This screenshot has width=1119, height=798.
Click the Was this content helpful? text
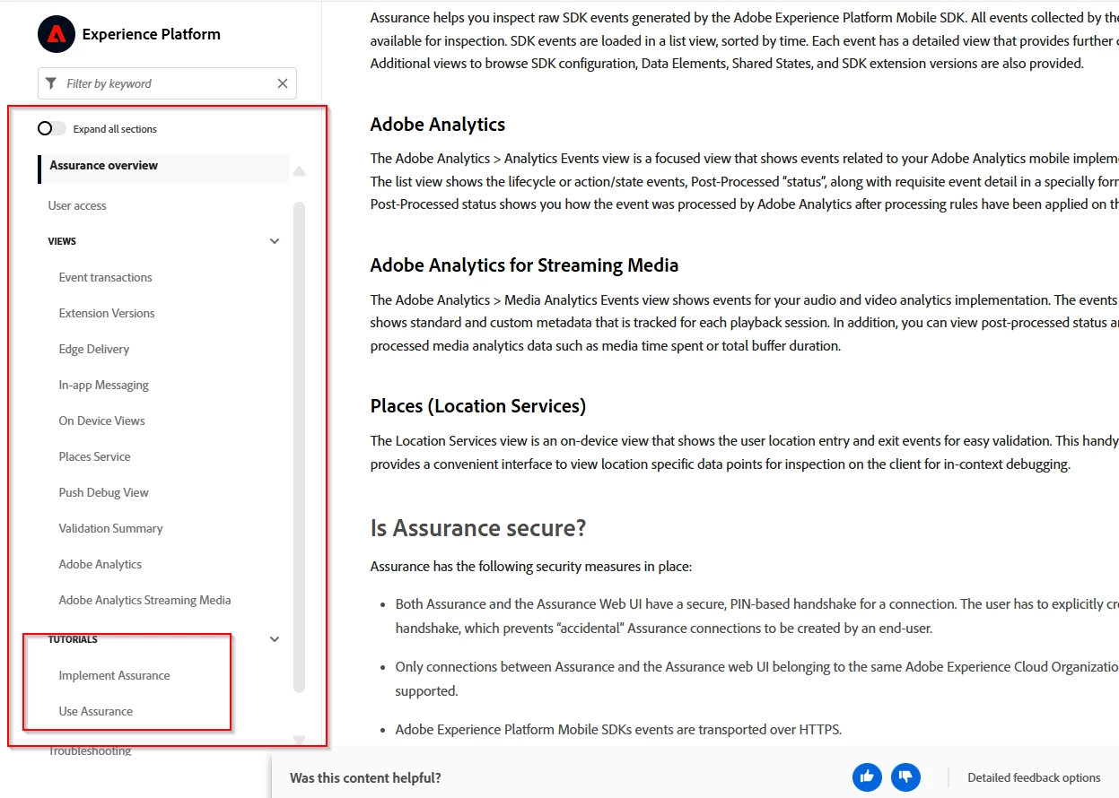[365, 777]
